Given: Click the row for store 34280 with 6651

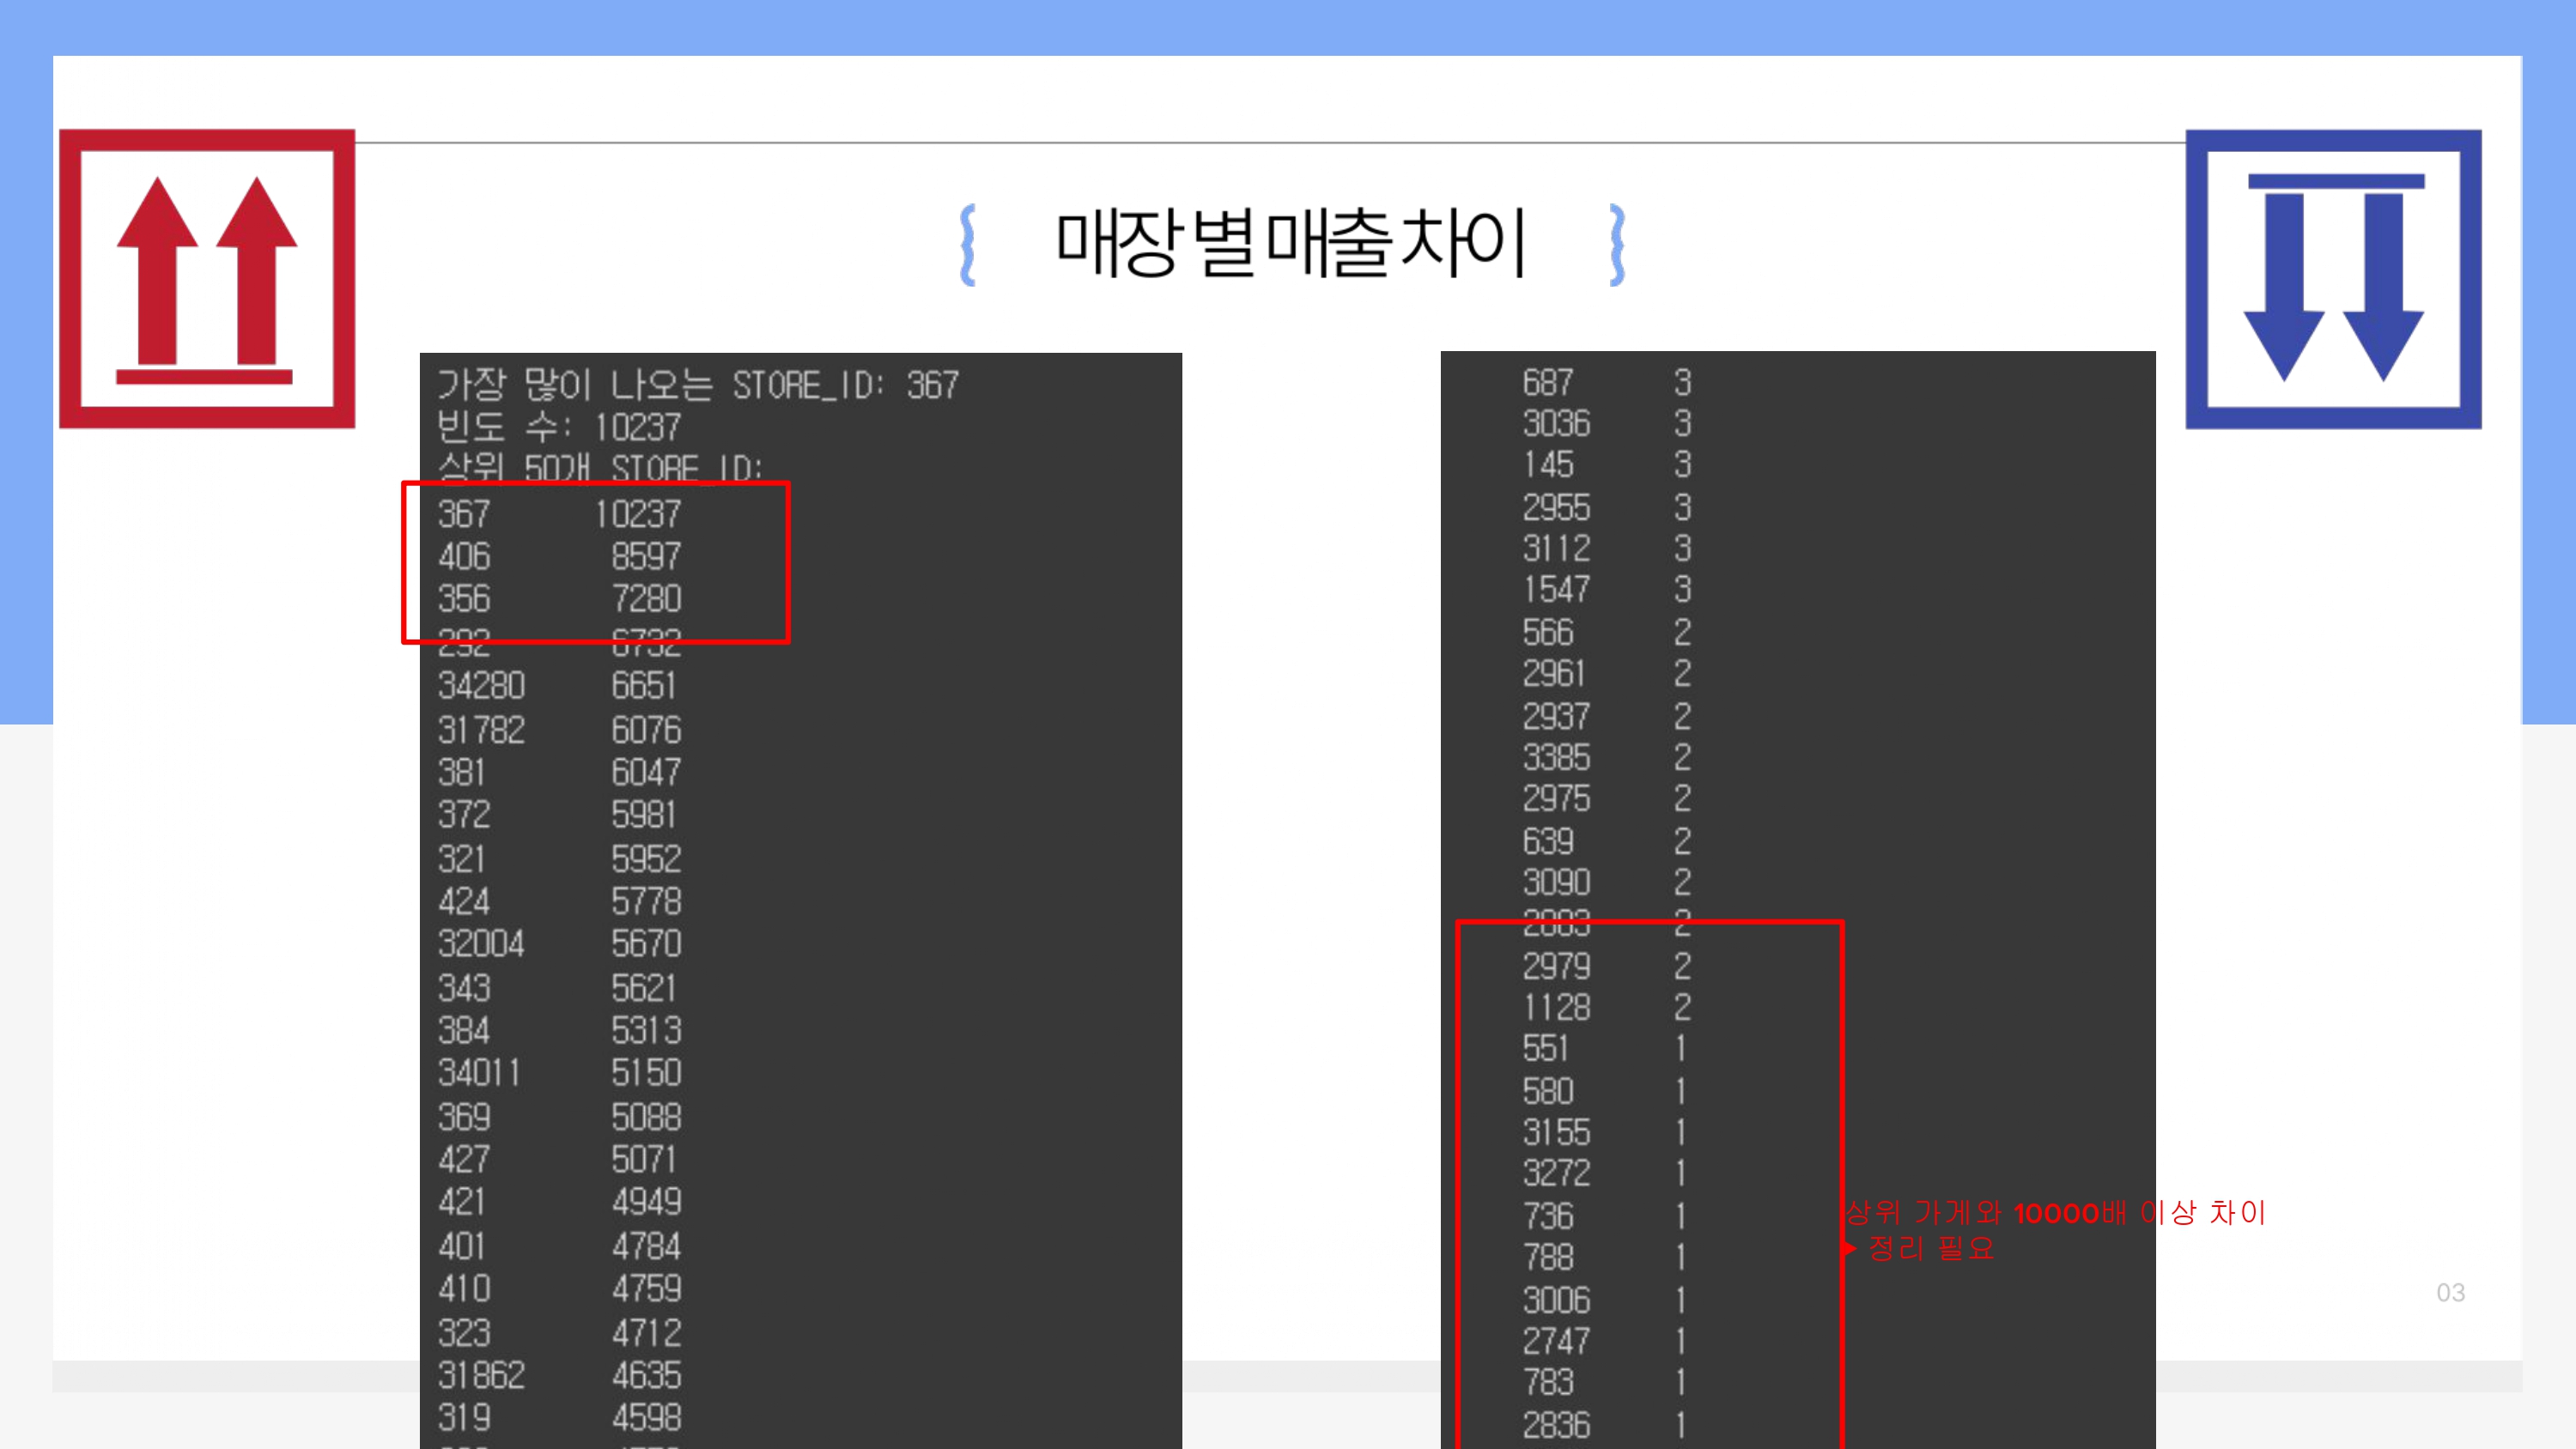Looking at the screenshot, I should pos(559,686).
